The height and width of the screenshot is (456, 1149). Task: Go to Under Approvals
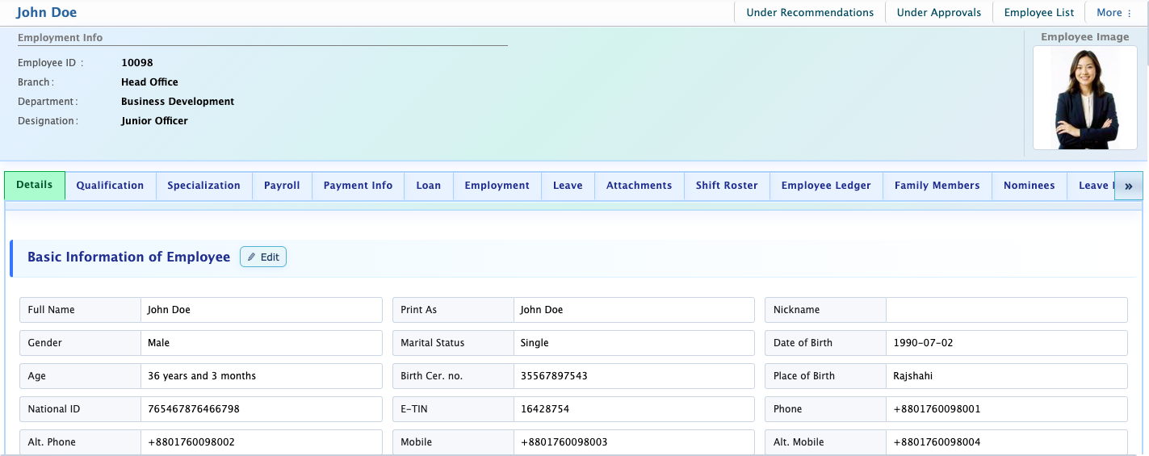939,12
